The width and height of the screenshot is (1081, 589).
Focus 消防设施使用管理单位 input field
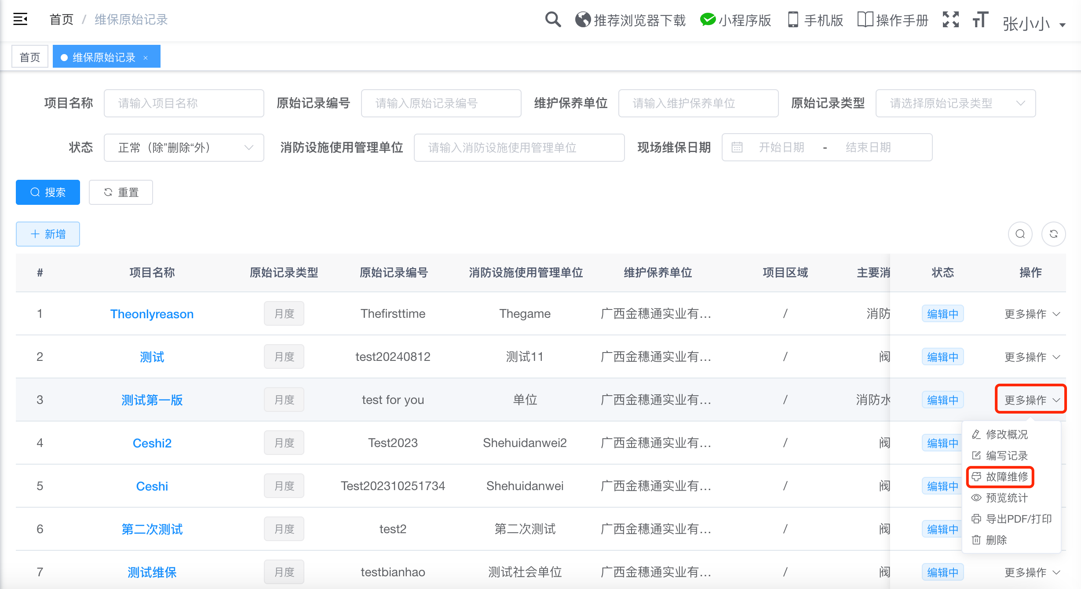[519, 148]
